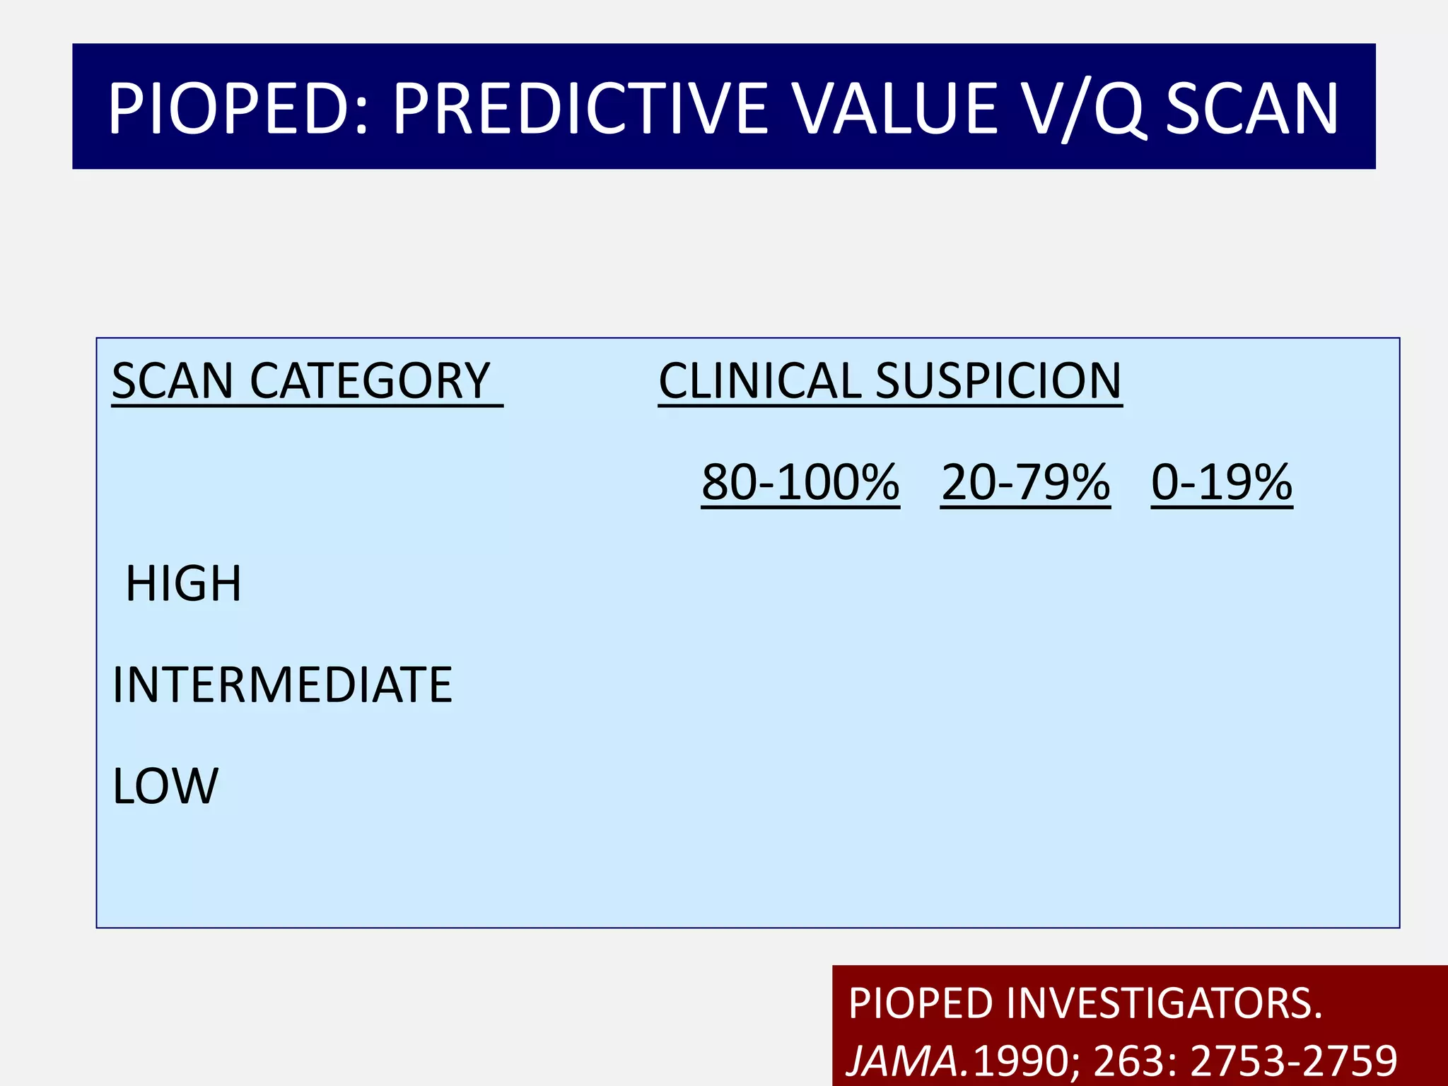Click the empty cell beside HIGH under 80-100%
The height and width of the screenshot is (1086, 1448).
click(800, 584)
